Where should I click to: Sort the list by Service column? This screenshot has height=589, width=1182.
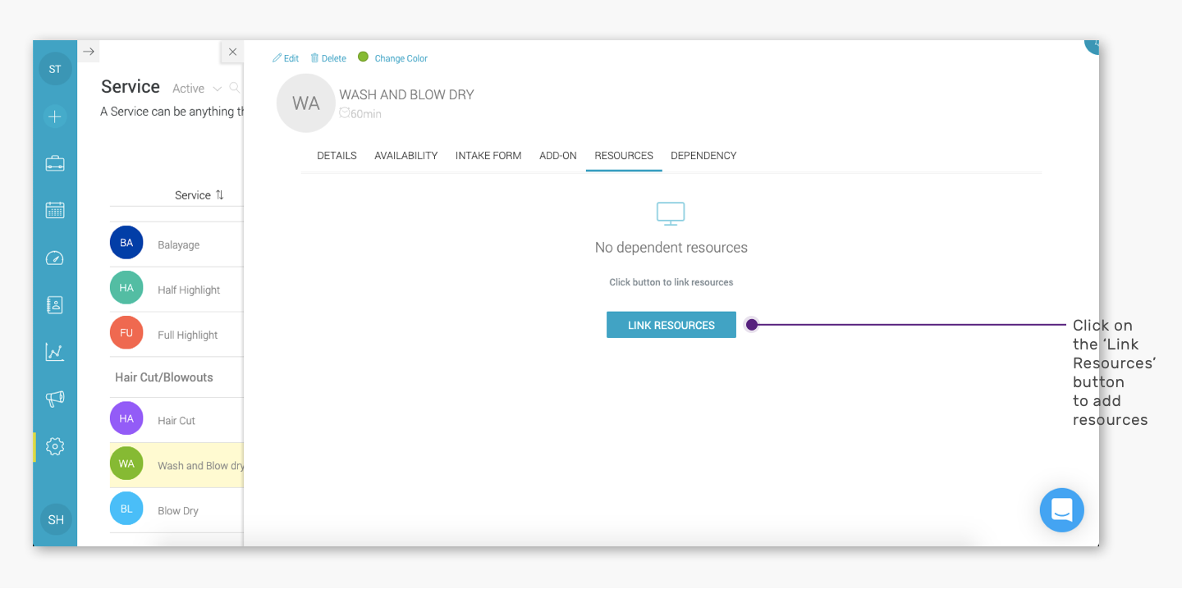coord(199,195)
